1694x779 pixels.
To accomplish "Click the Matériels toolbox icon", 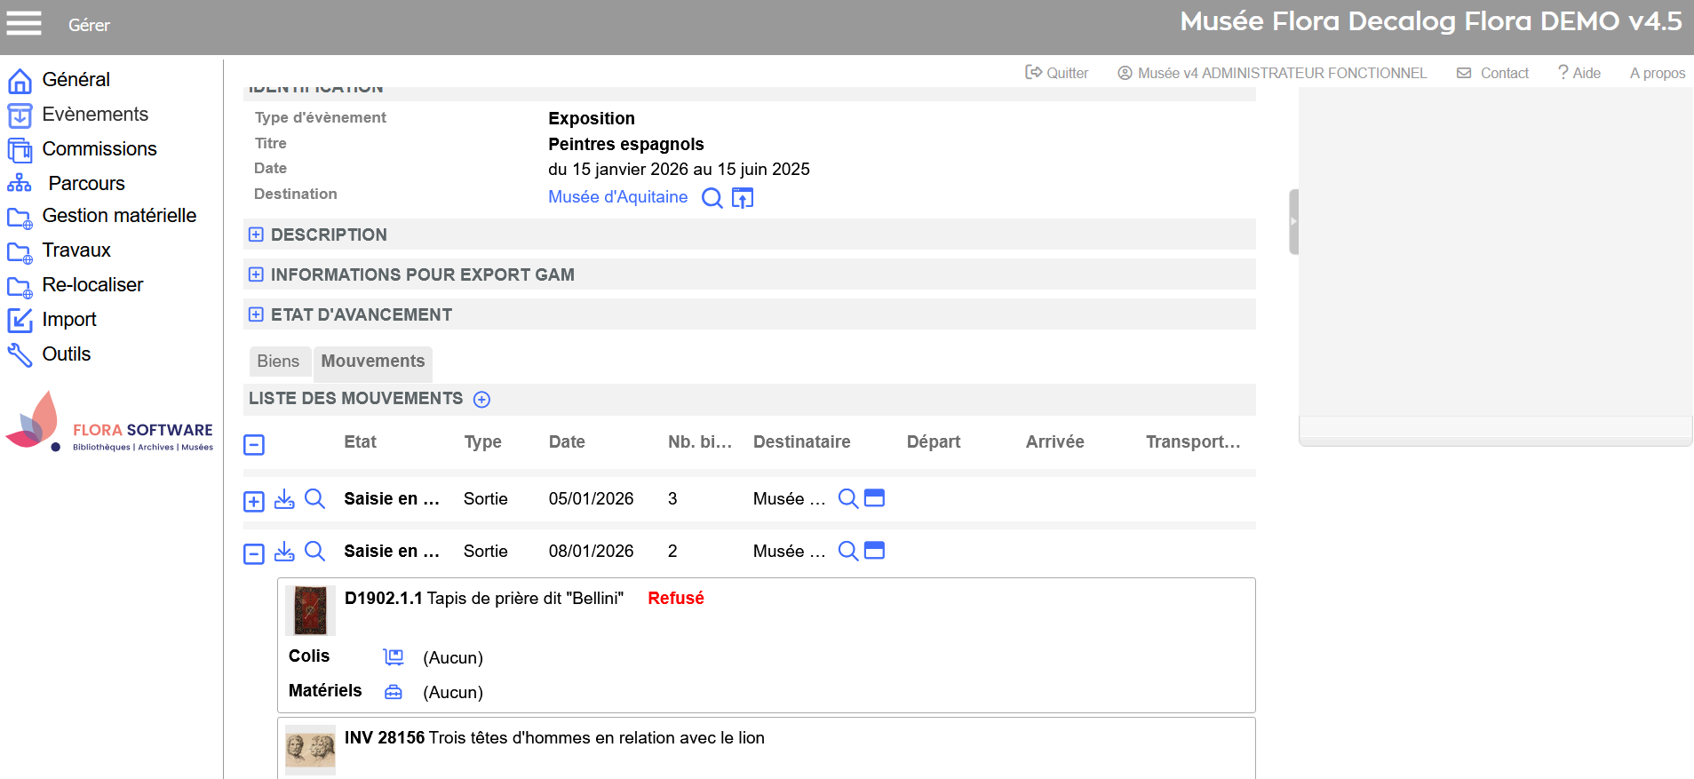I will click(x=393, y=692).
